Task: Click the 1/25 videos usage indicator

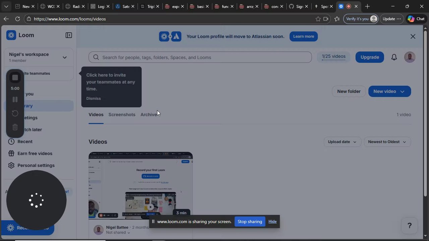Action: (333, 57)
